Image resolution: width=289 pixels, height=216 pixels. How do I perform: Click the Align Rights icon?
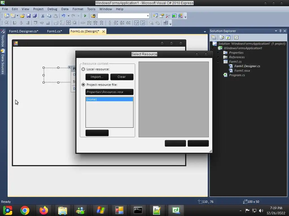[x=27, y=23]
